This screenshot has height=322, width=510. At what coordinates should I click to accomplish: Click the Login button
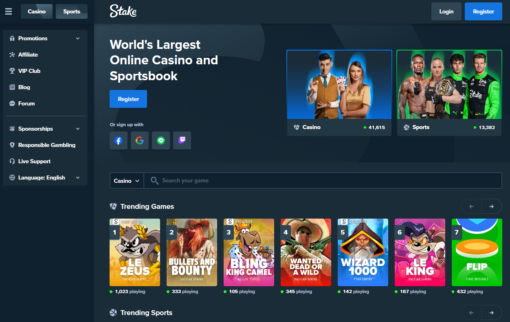pyautogui.click(x=446, y=11)
